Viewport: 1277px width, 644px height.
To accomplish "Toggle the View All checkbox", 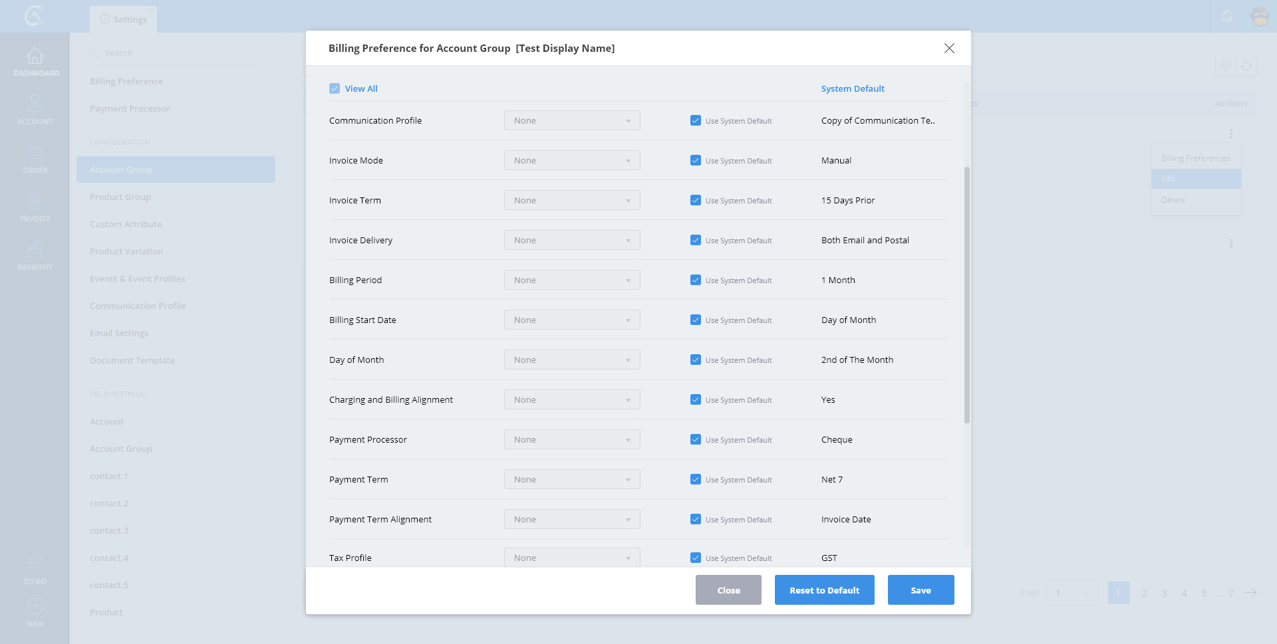I will [x=335, y=89].
